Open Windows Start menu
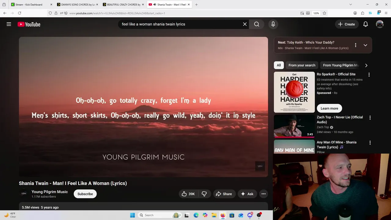The image size is (391, 220). [132, 215]
